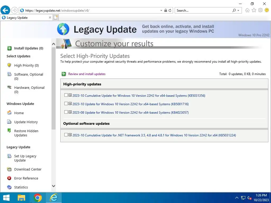Select High Priority (0) in sidebar
The image size is (271, 203).
click(26, 66)
